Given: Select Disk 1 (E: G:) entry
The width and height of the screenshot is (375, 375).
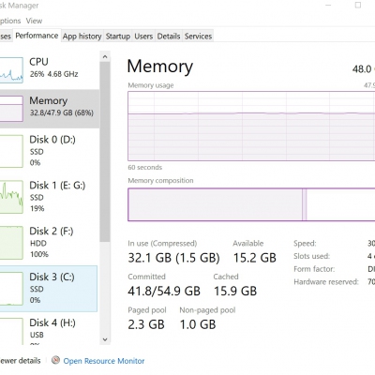Looking at the screenshot, I should [50, 197].
